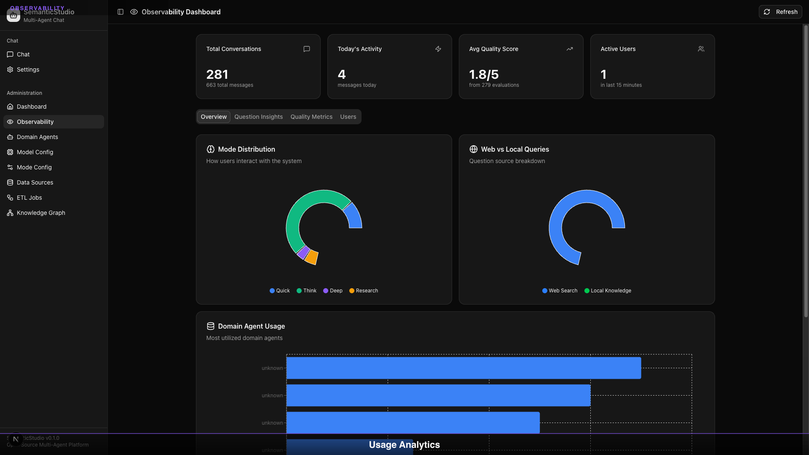The height and width of the screenshot is (455, 809).
Task: Open Chat from the sidebar
Action: coord(23,54)
